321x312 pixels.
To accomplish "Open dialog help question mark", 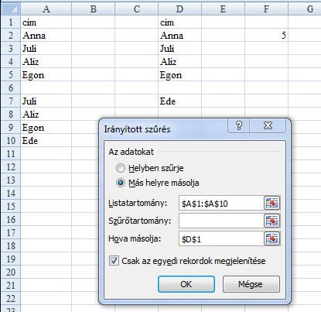I will (x=239, y=125).
